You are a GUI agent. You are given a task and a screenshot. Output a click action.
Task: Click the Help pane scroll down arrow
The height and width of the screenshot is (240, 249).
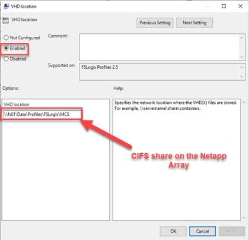[x=244, y=217]
